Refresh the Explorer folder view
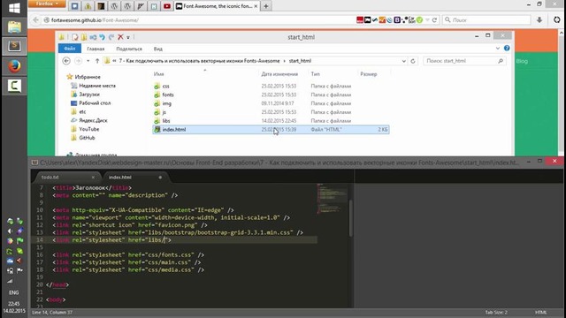The height and width of the screenshot is (318, 566). 413,61
